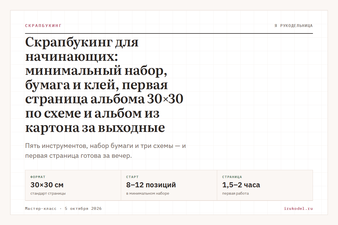
Task: Click the value "1,5–2 часа"
Action: [241, 185]
